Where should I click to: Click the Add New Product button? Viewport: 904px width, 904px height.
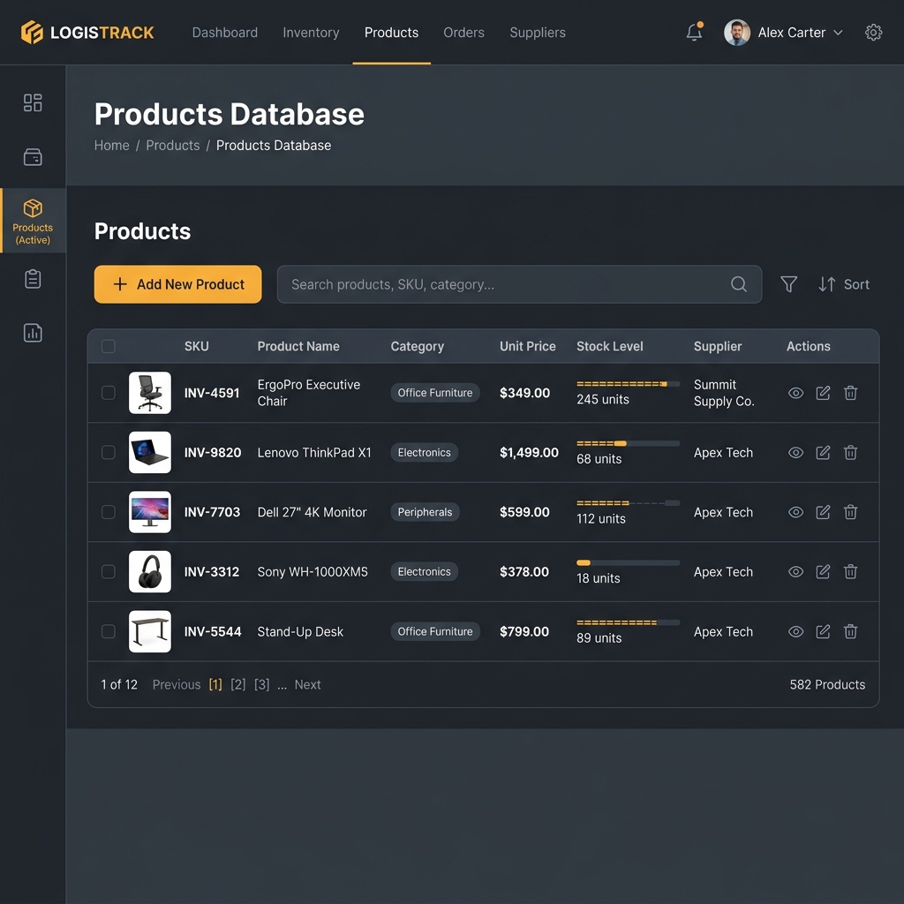tap(177, 284)
